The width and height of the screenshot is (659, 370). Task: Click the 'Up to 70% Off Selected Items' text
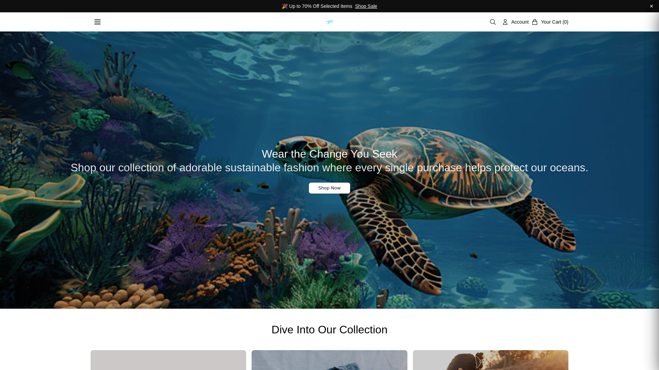(321, 6)
